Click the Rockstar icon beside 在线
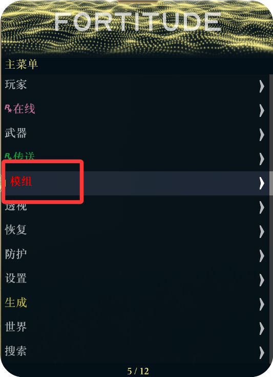 click(x=8, y=108)
